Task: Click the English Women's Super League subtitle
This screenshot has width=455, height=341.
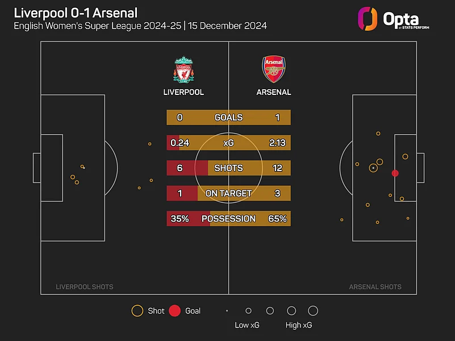Action: pyautogui.click(x=140, y=26)
